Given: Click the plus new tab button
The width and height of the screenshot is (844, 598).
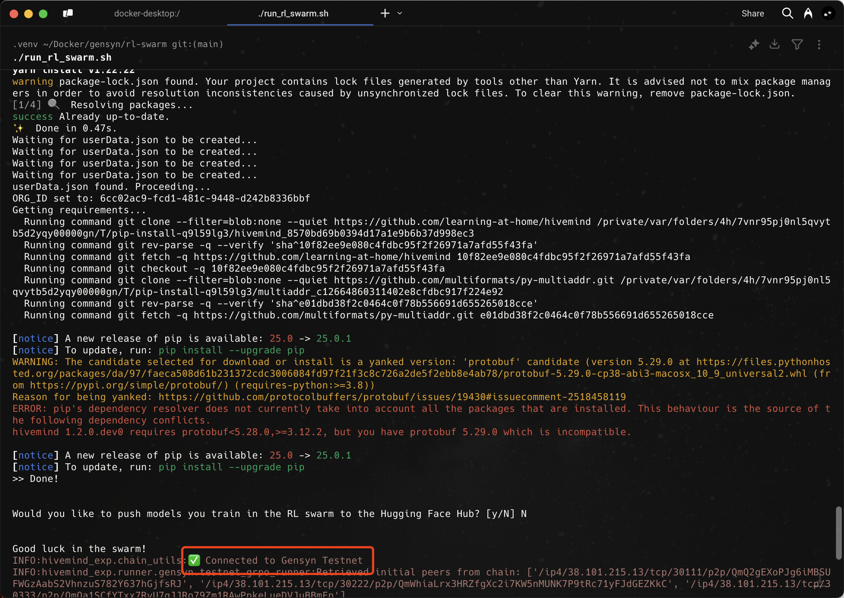Looking at the screenshot, I should tap(385, 14).
